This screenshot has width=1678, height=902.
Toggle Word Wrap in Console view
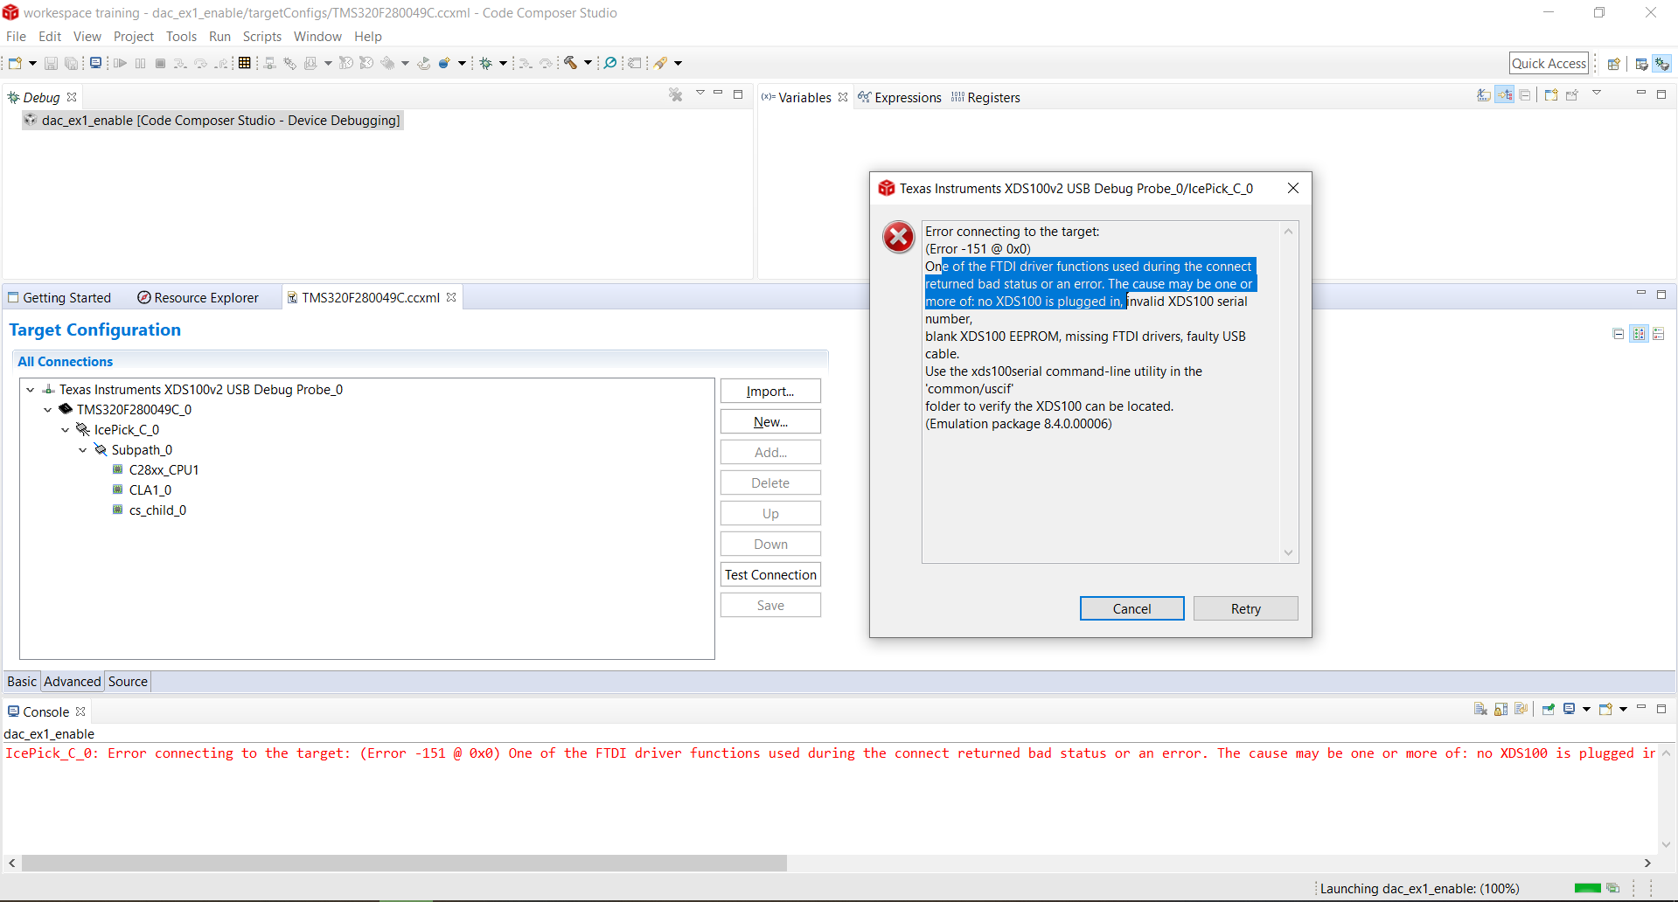click(x=1521, y=709)
